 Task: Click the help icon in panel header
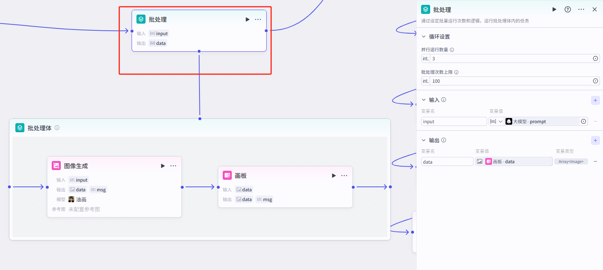pyautogui.click(x=568, y=9)
